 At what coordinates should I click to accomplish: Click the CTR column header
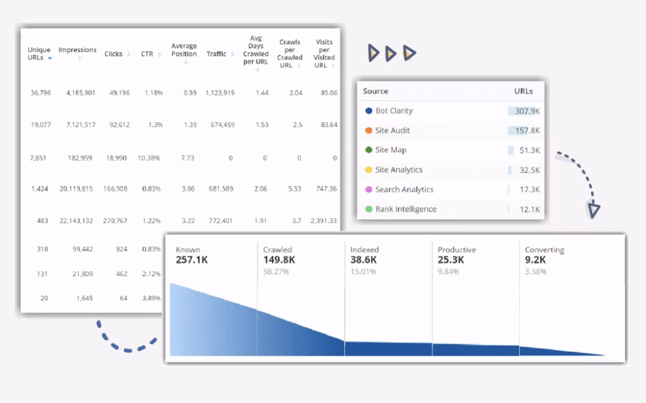click(151, 54)
